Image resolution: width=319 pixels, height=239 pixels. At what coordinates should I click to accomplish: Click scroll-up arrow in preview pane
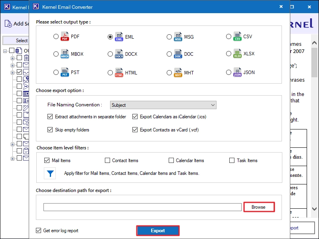tap(314, 43)
